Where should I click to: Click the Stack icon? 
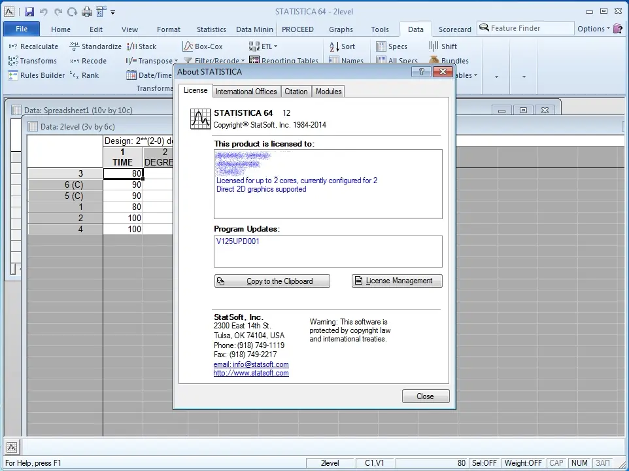point(131,46)
